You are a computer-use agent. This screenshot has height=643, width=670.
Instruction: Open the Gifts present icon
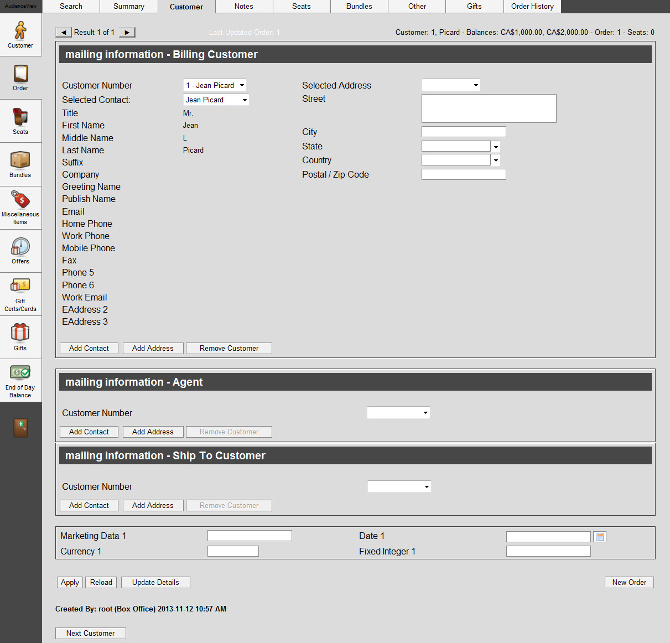click(x=20, y=337)
